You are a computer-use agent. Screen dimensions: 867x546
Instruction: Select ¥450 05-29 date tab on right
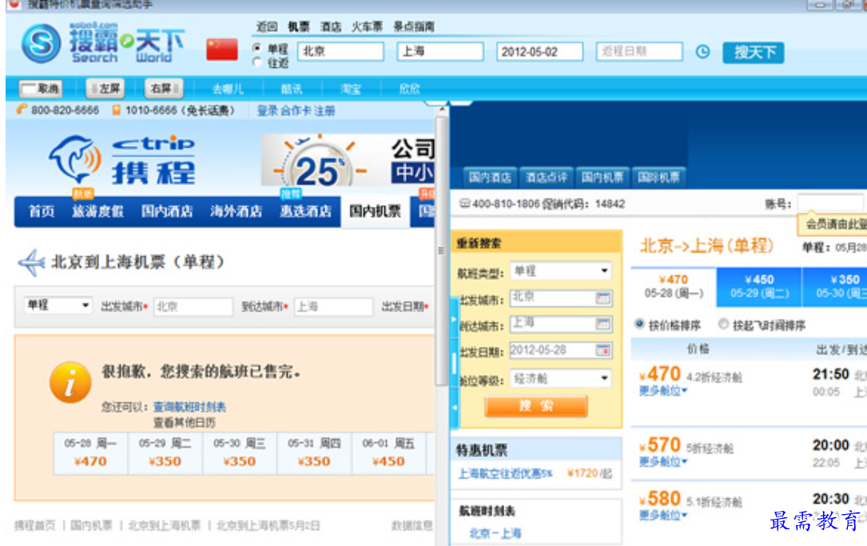click(x=759, y=287)
